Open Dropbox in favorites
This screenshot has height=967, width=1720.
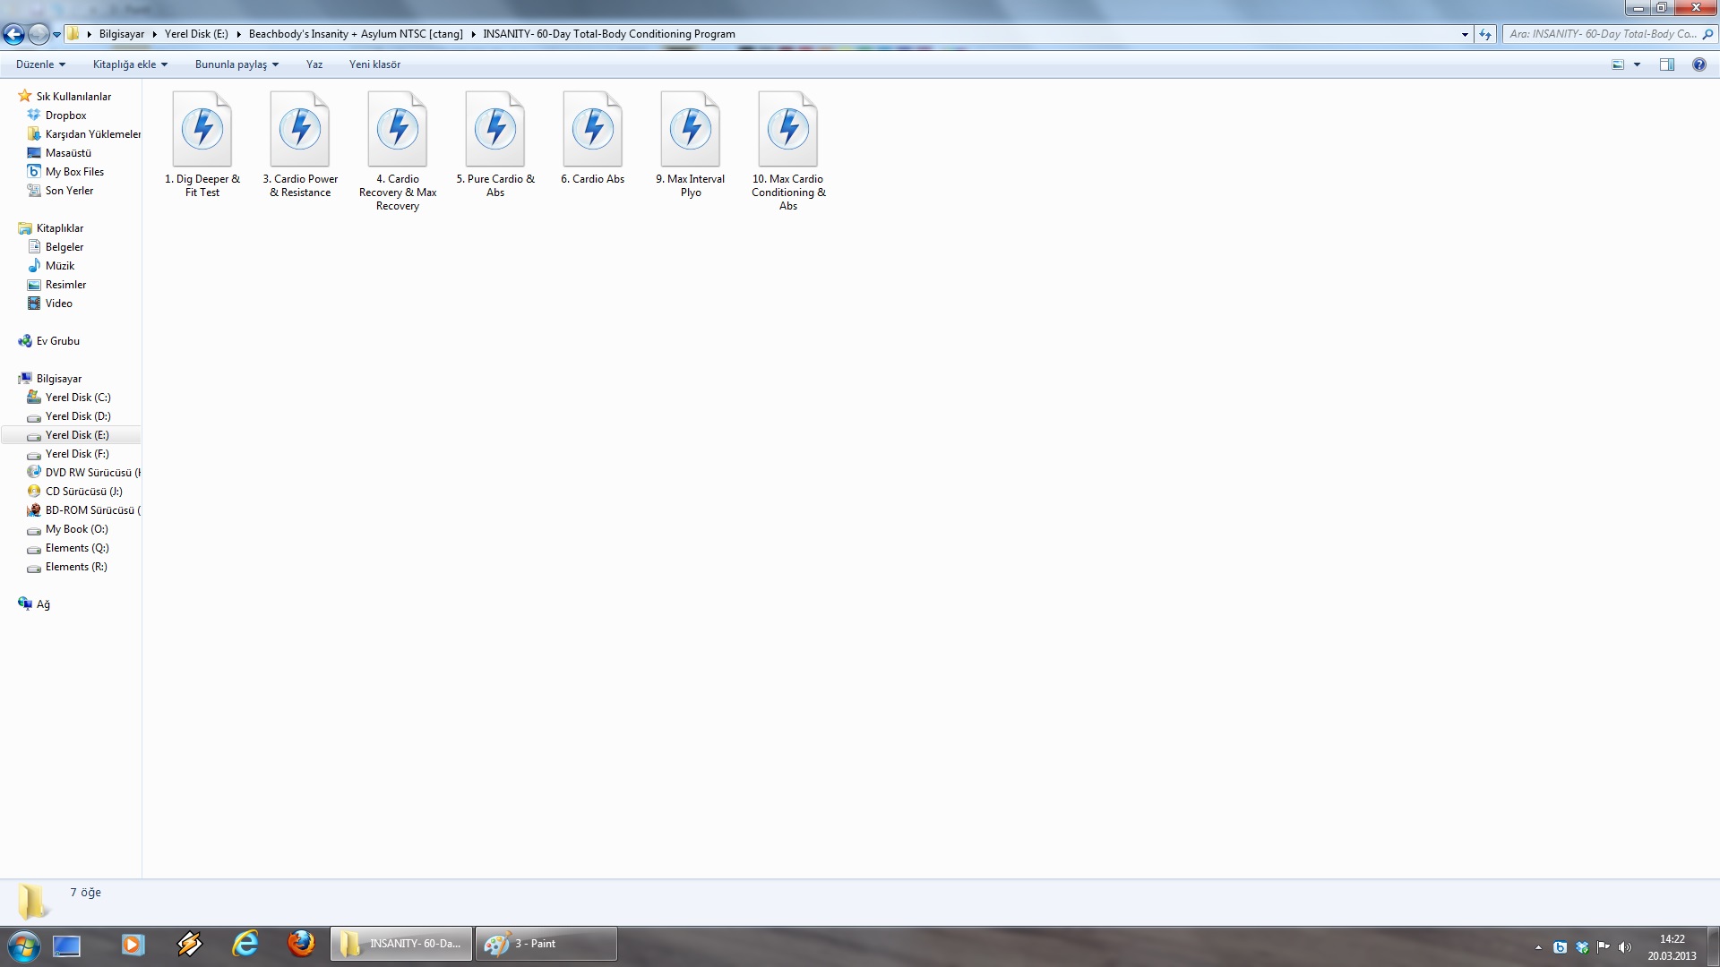66,116
